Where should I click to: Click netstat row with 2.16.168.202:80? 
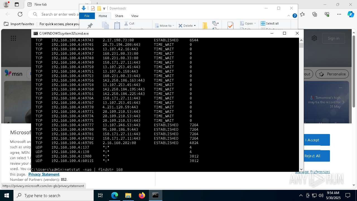pyautogui.click(x=117, y=143)
